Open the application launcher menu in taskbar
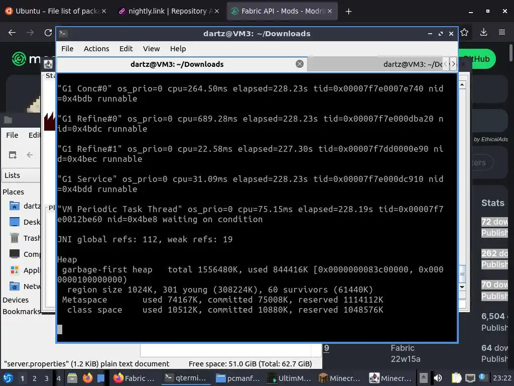The height and width of the screenshot is (386, 514). click(x=8, y=378)
